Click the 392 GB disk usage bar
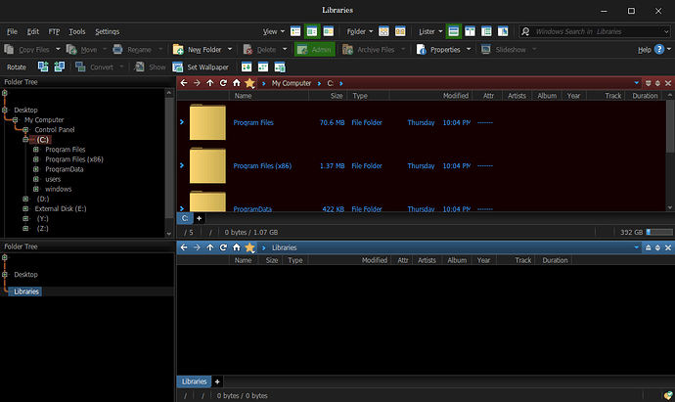The width and height of the screenshot is (675, 402). tap(659, 232)
